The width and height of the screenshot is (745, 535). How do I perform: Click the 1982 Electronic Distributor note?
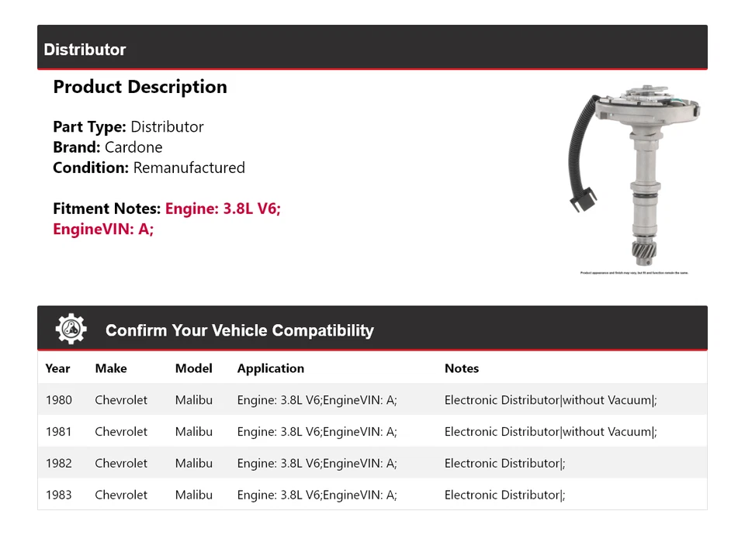click(x=504, y=463)
